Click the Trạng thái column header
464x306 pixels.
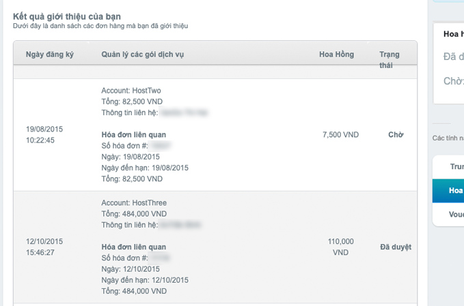pos(390,60)
